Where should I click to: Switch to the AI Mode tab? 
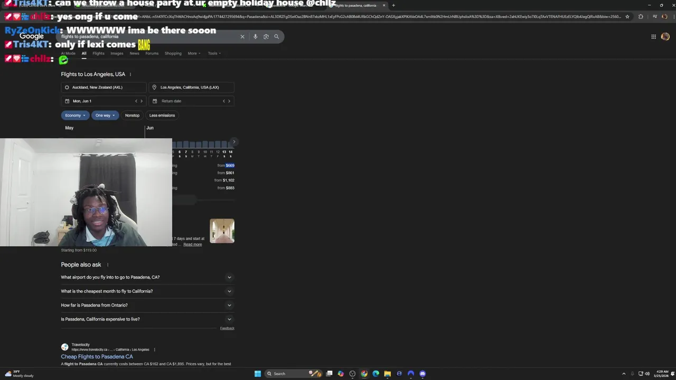68,53
